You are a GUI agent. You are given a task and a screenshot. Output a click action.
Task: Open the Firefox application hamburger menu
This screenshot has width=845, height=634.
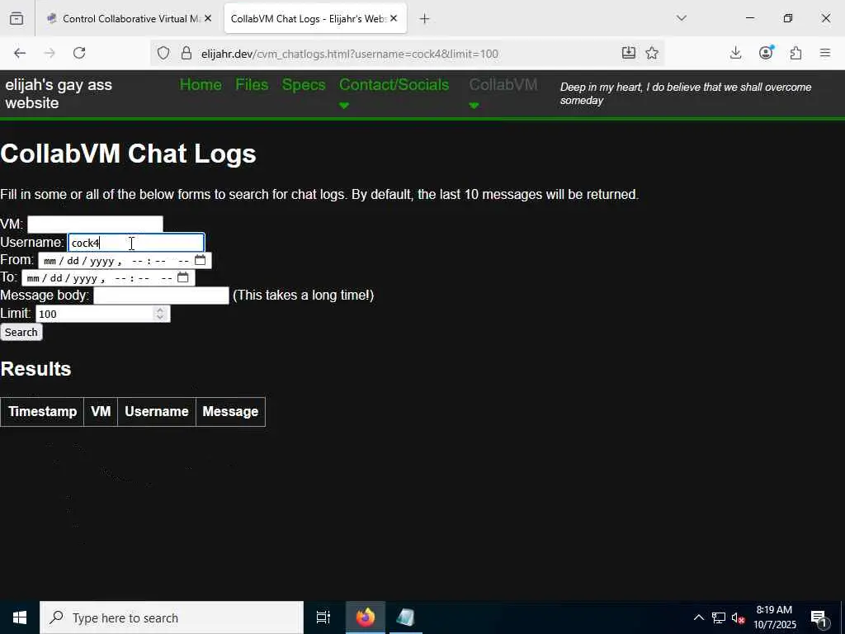[x=825, y=53]
